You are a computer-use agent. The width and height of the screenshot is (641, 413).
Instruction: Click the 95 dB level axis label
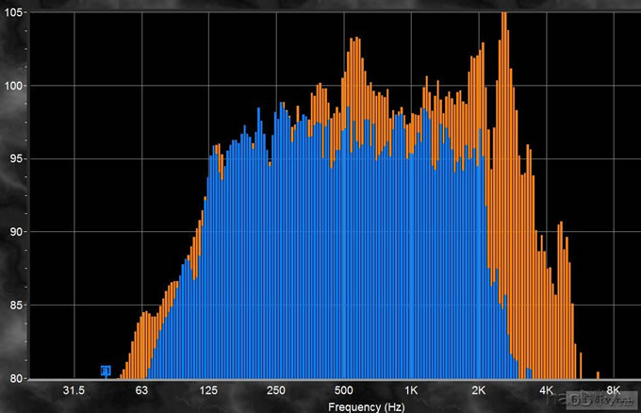coord(14,158)
